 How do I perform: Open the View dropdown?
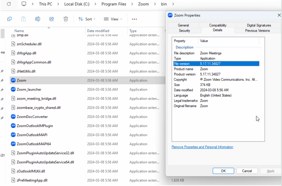tap(113, 19)
